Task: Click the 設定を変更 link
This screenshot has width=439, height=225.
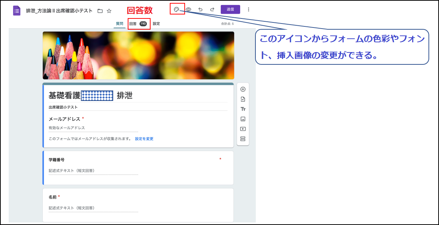Action: [144, 139]
